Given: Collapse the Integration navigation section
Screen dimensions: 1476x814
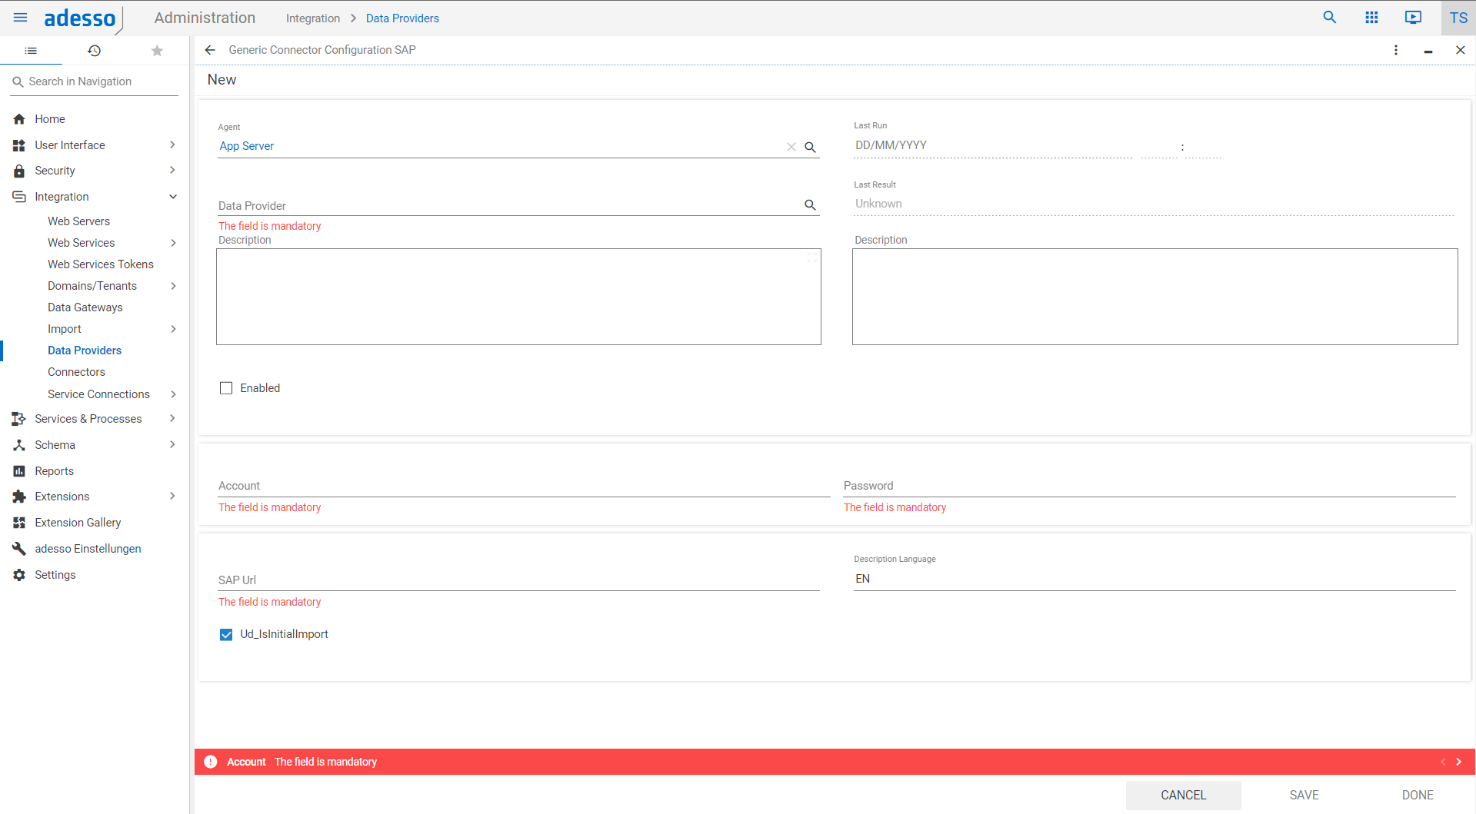Looking at the screenshot, I should (172, 197).
